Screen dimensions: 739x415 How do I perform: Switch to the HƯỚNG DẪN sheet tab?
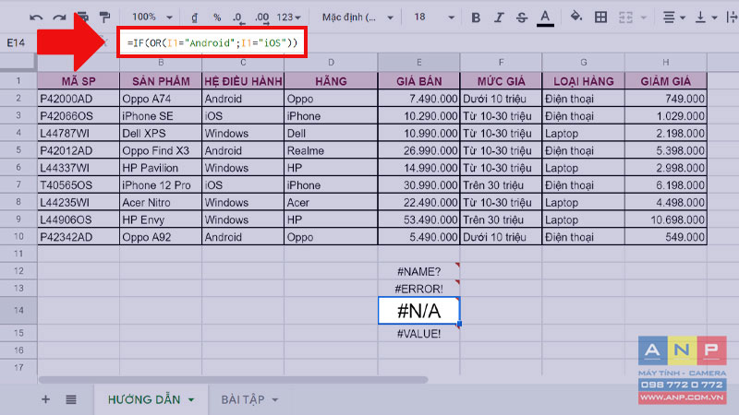pos(144,399)
